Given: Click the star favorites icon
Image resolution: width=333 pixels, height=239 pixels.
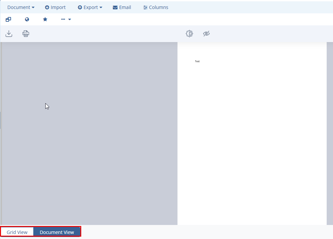Looking at the screenshot, I should (45, 19).
